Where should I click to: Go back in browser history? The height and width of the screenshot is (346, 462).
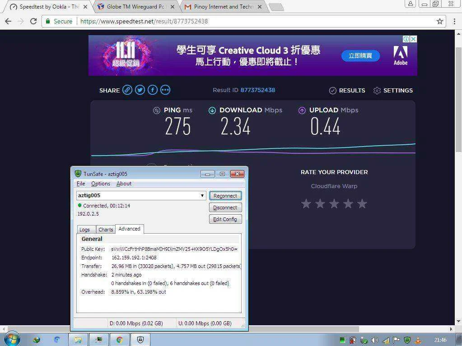click(x=8, y=21)
